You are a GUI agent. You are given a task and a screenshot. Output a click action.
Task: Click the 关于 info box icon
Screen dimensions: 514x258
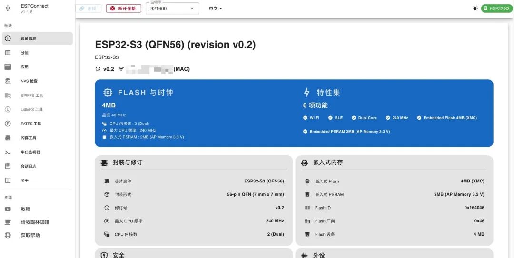8,181
